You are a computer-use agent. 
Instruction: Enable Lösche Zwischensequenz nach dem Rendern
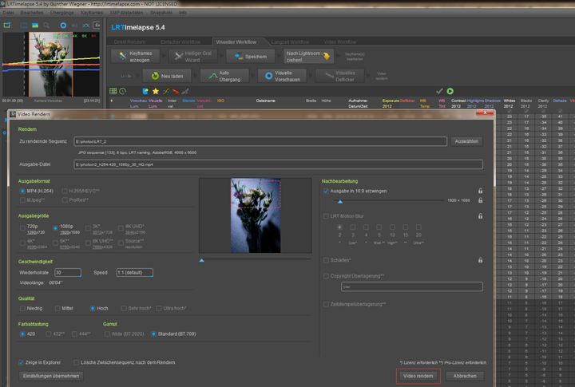point(76,362)
